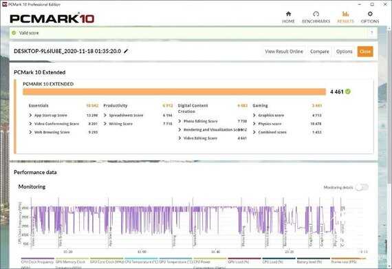Click the green Valid score check icon

[14, 33]
